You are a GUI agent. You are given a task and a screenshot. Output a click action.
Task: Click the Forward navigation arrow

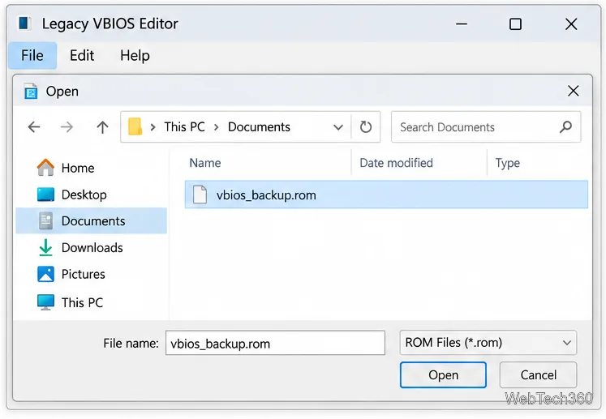point(67,126)
